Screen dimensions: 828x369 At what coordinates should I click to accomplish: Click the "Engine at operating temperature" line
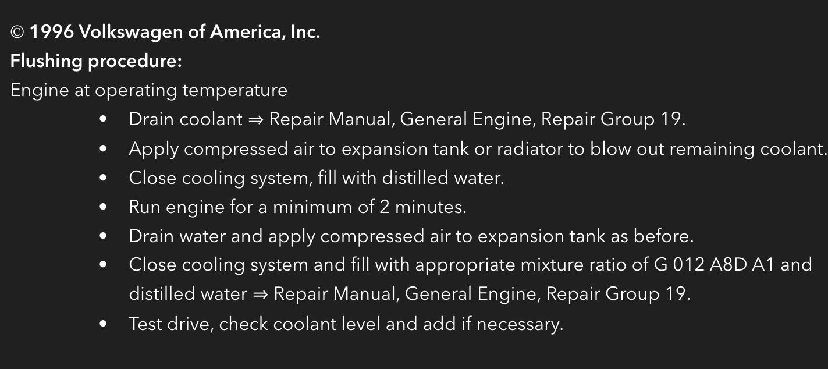pos(149,90)
